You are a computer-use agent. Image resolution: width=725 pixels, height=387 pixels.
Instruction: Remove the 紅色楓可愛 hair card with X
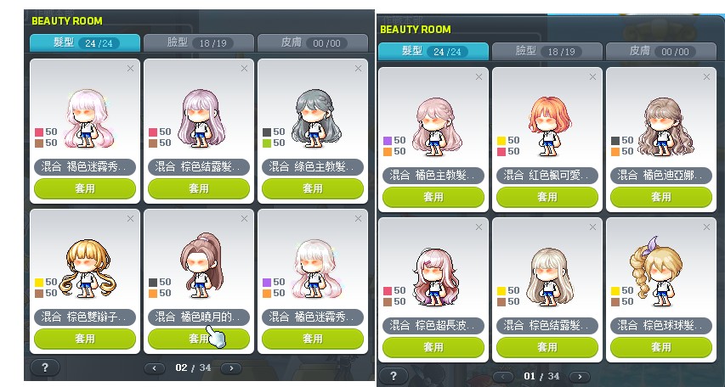coord(592,76)
